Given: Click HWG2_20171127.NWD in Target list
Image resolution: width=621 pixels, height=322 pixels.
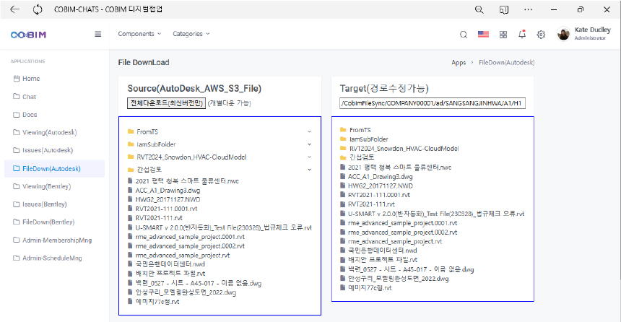Looking at the screenshot, I should [381, 186].
